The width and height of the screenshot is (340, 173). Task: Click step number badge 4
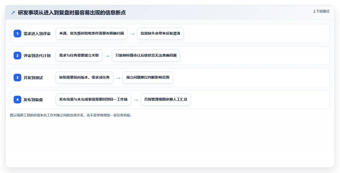(x=17, y=100)
